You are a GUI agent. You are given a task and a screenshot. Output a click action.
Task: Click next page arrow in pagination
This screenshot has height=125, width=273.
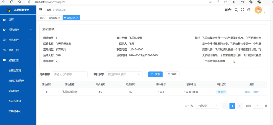(x=240, y=106)
